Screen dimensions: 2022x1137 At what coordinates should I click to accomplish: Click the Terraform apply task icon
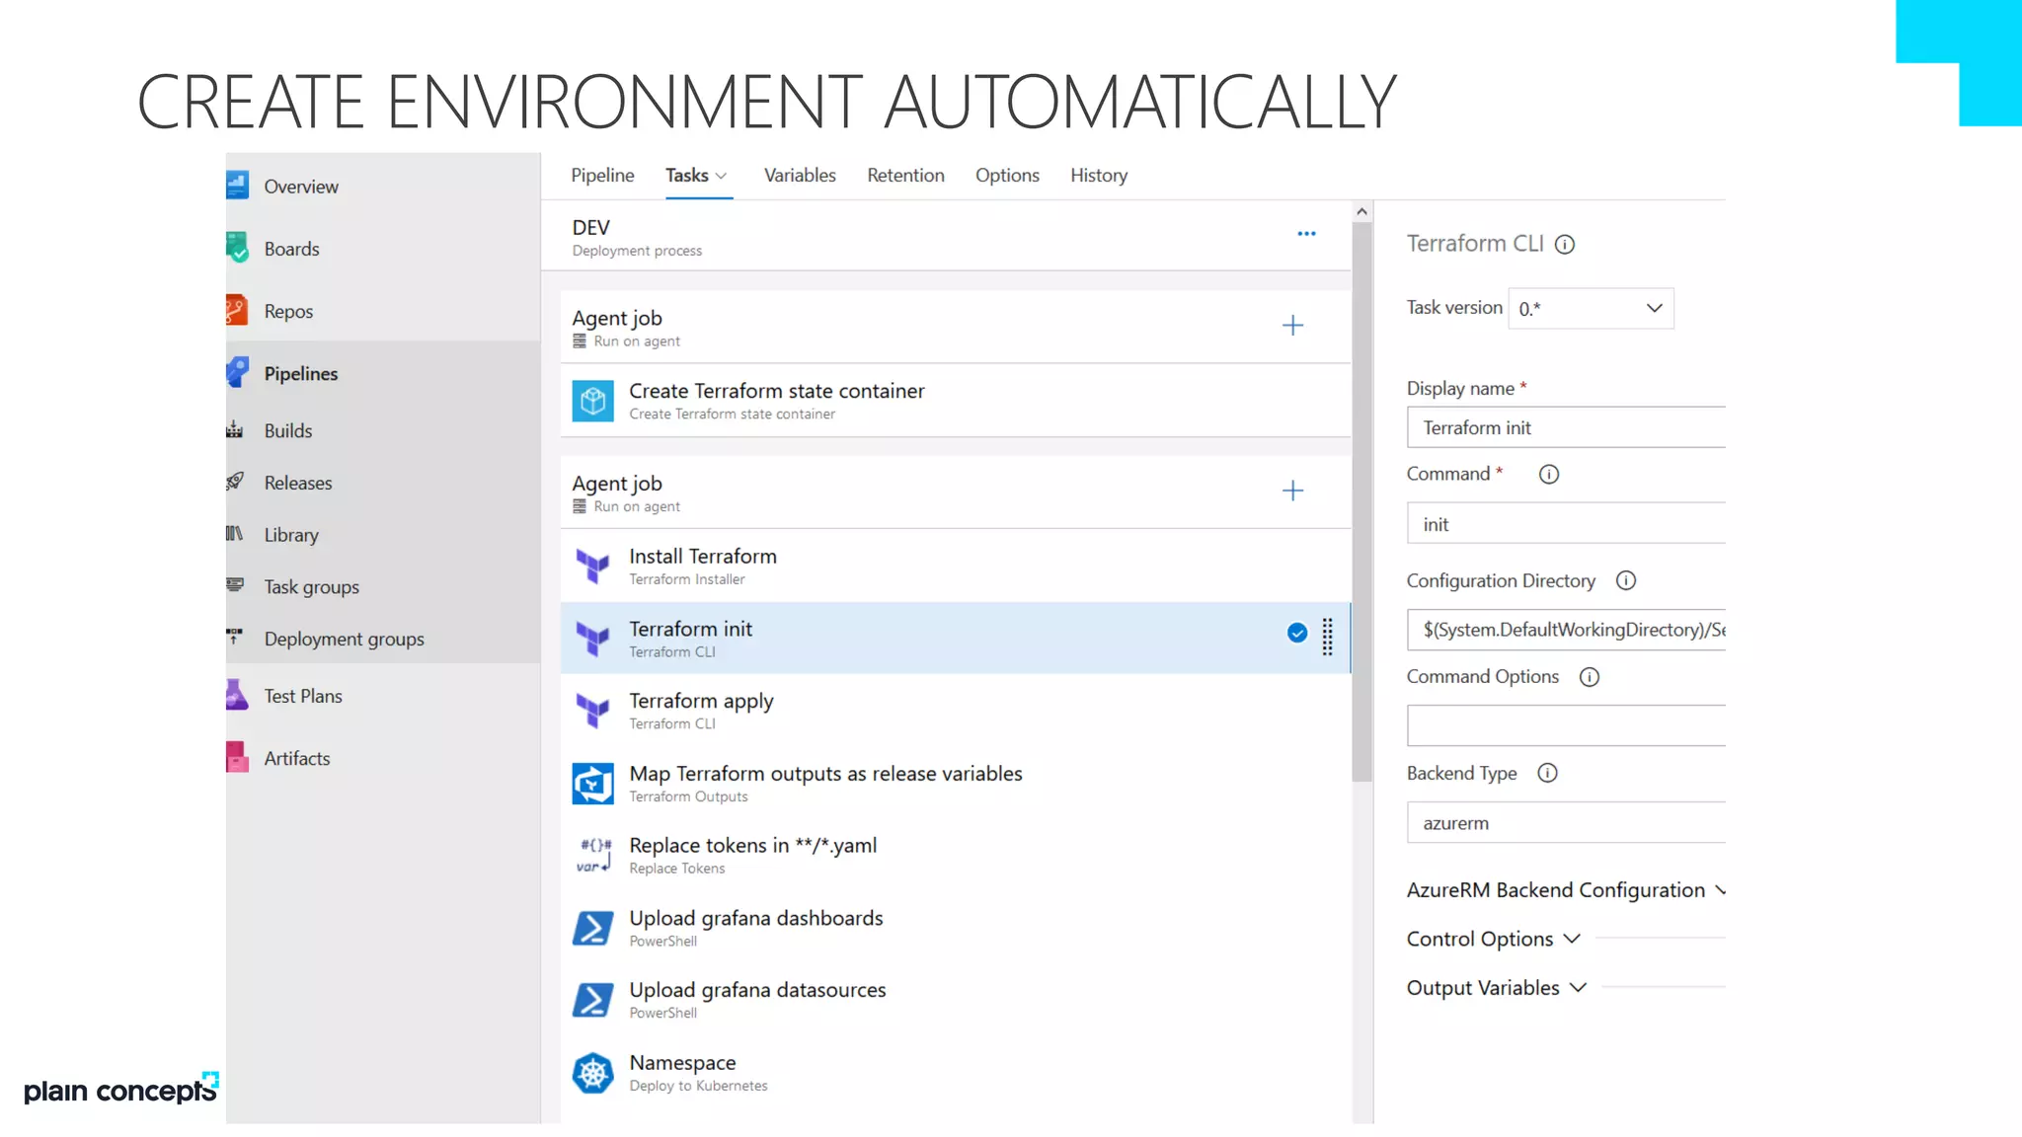coord(592,711)
